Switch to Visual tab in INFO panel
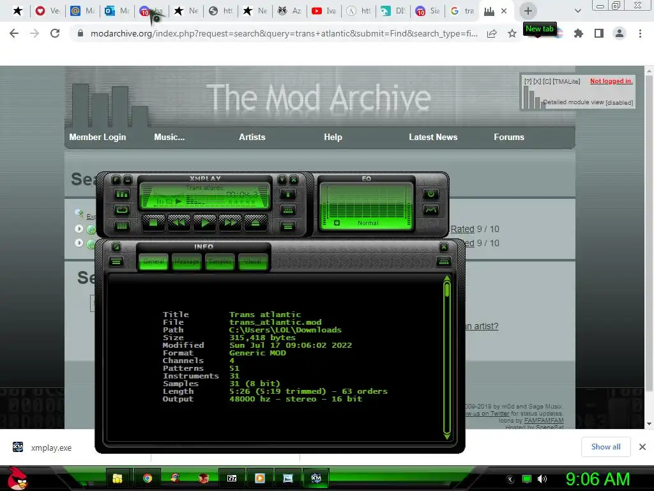The image size is (654, 491). click(252, 261)
